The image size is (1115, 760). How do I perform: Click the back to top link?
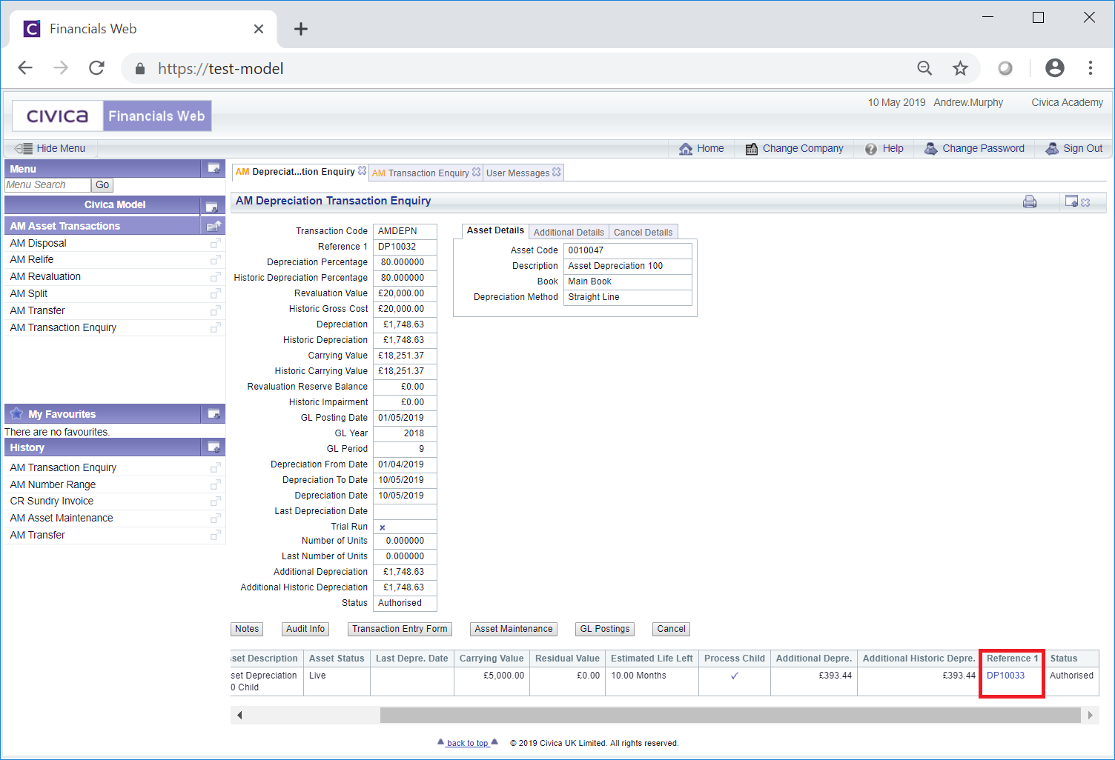(x=468, y=743)
